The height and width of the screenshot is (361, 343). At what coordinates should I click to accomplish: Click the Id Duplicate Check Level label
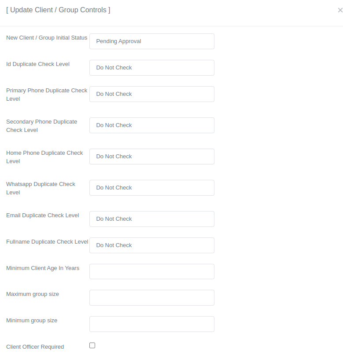click(x=37, y=64)
